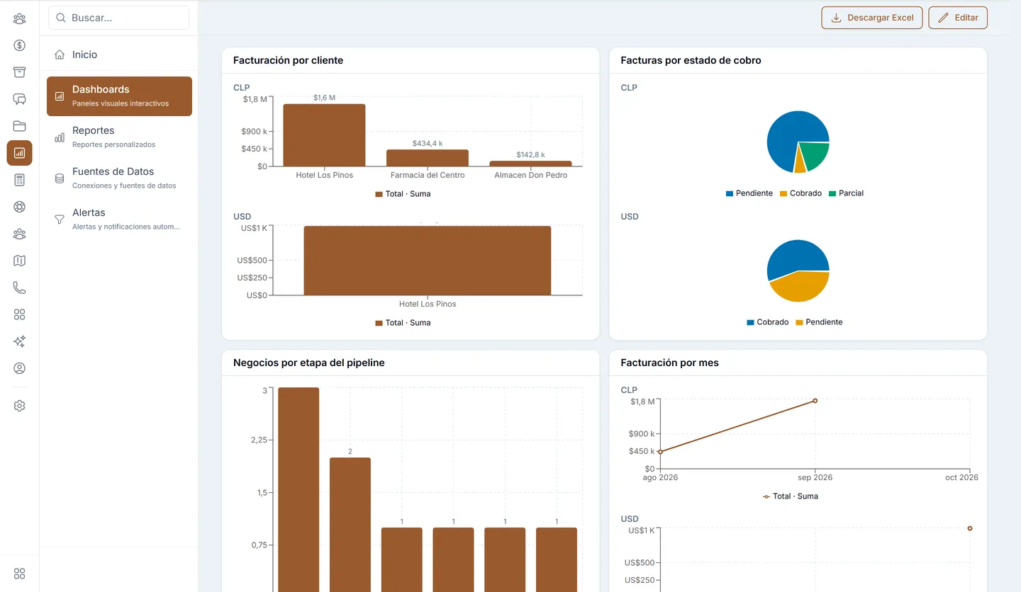Screen dimensions: 1021x592
Task: Open the sparkles AI icon
Action: (19, 341)
